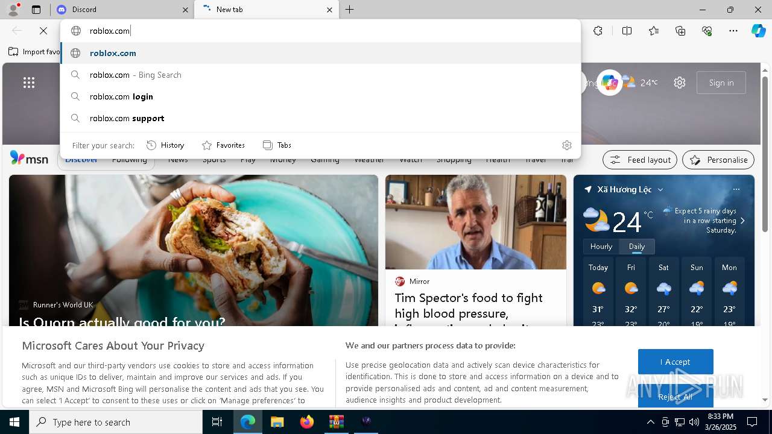Open address bar suggestion settings gear
Image resolution: width=772 pixels, height=434 pixels.
pyautogui.click(x=567, y=145)
